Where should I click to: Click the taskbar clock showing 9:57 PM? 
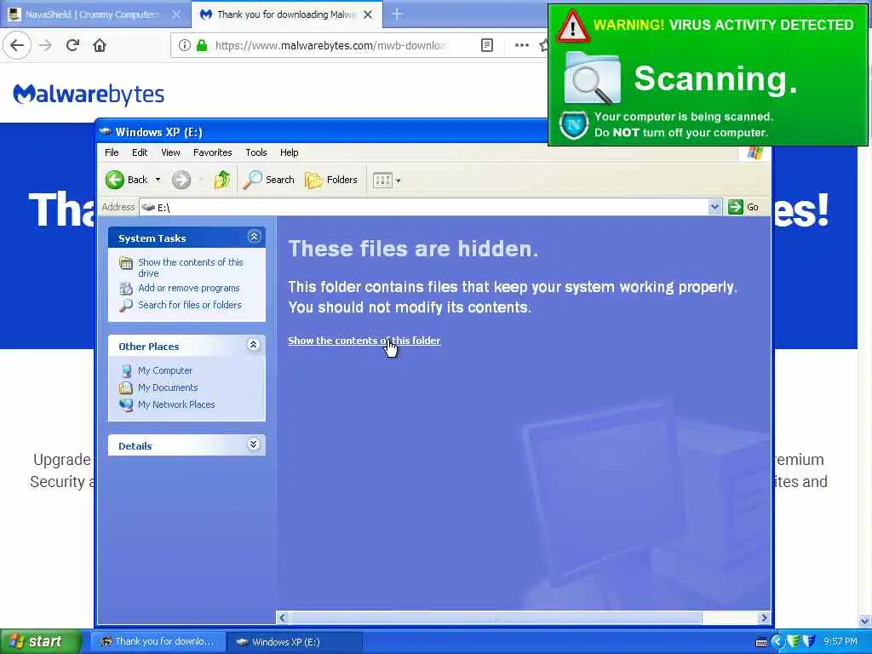(840, 641)
